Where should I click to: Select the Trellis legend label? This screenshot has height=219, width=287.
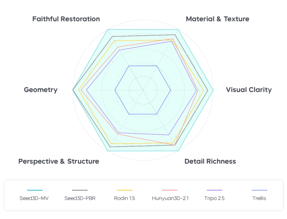(259, 198)
